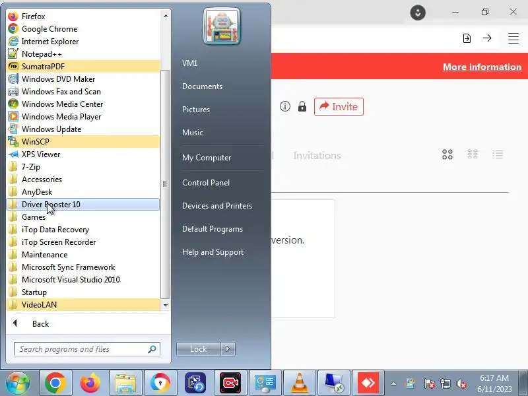Open Internet Explorer entry
Screen dimensions: 528x396
[83, 42]
